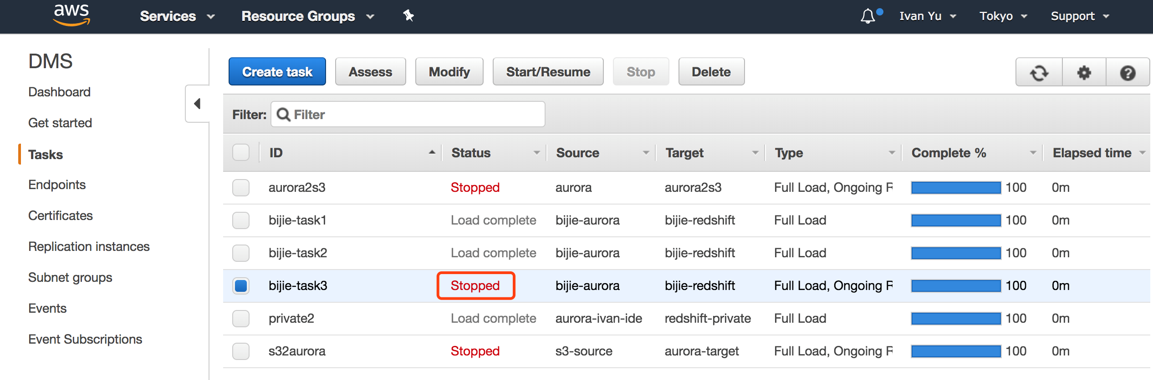Image resolution: width=1153 pixels, height=380 pixels.
Task: Collapse the DMS sidebar panel arrow
Action: (197, 104)
